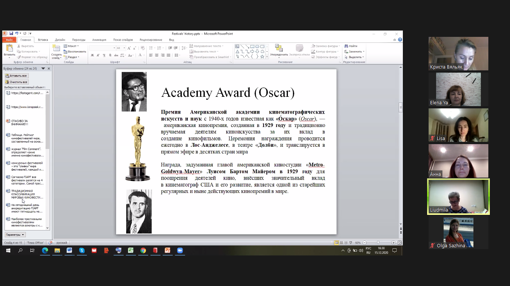The height and width of the screenshot is (286, 510).
Task: Click the 'Academy Award (Oscar)' slide title
Action: click(228, 93)
